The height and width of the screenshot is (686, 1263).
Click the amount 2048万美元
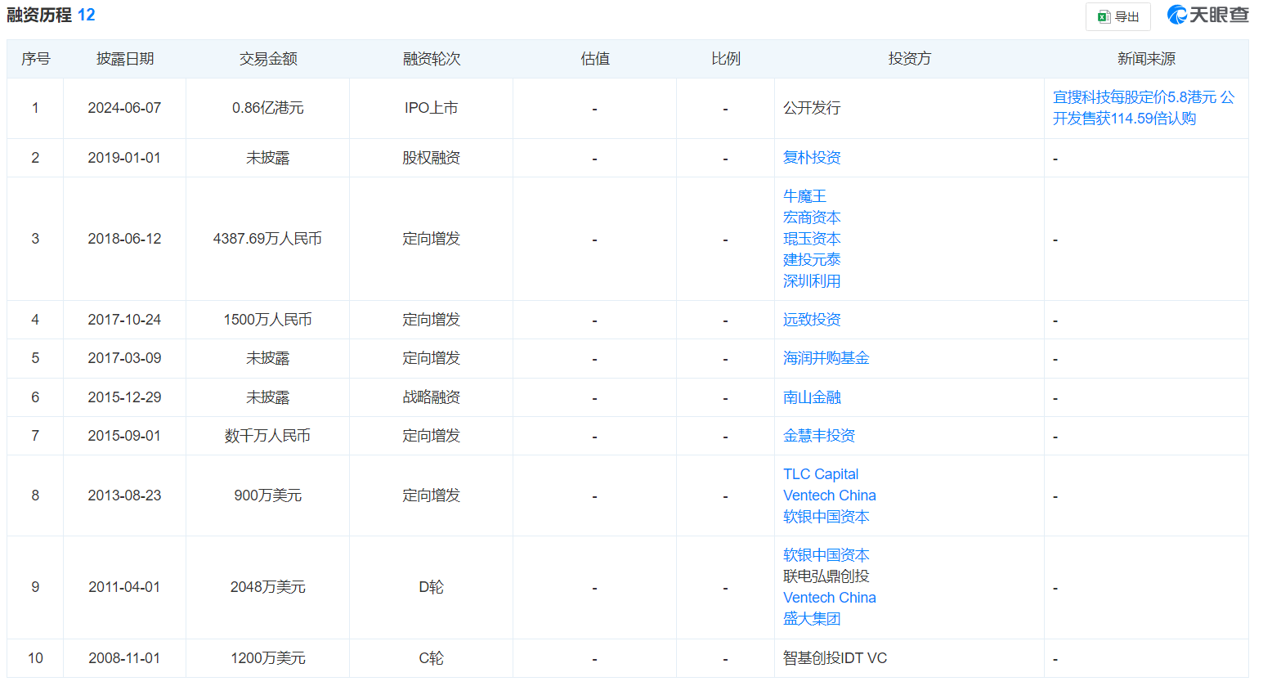[x=268, y=587]
